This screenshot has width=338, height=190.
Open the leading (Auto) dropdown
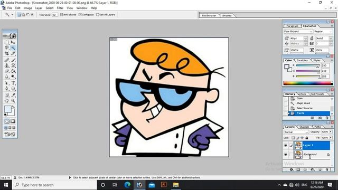(x=331, y=39)
